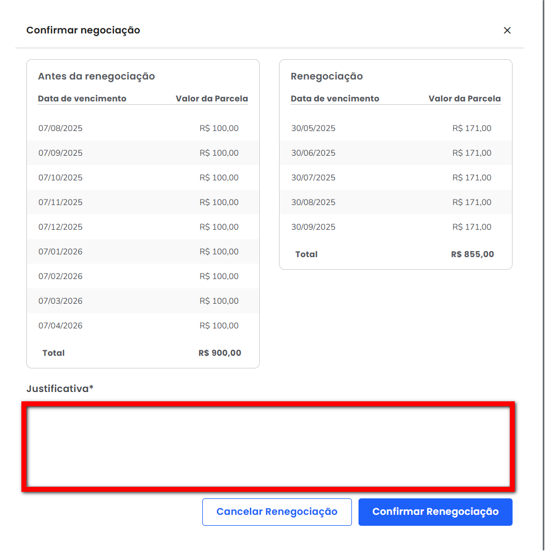
Task: Select the 30/08/2025 renegotiated row
Action: click(x=396, y=202)
